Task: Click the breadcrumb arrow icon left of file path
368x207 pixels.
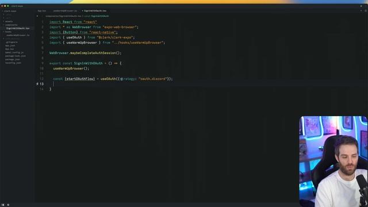Action: click(x=37, y=16)
